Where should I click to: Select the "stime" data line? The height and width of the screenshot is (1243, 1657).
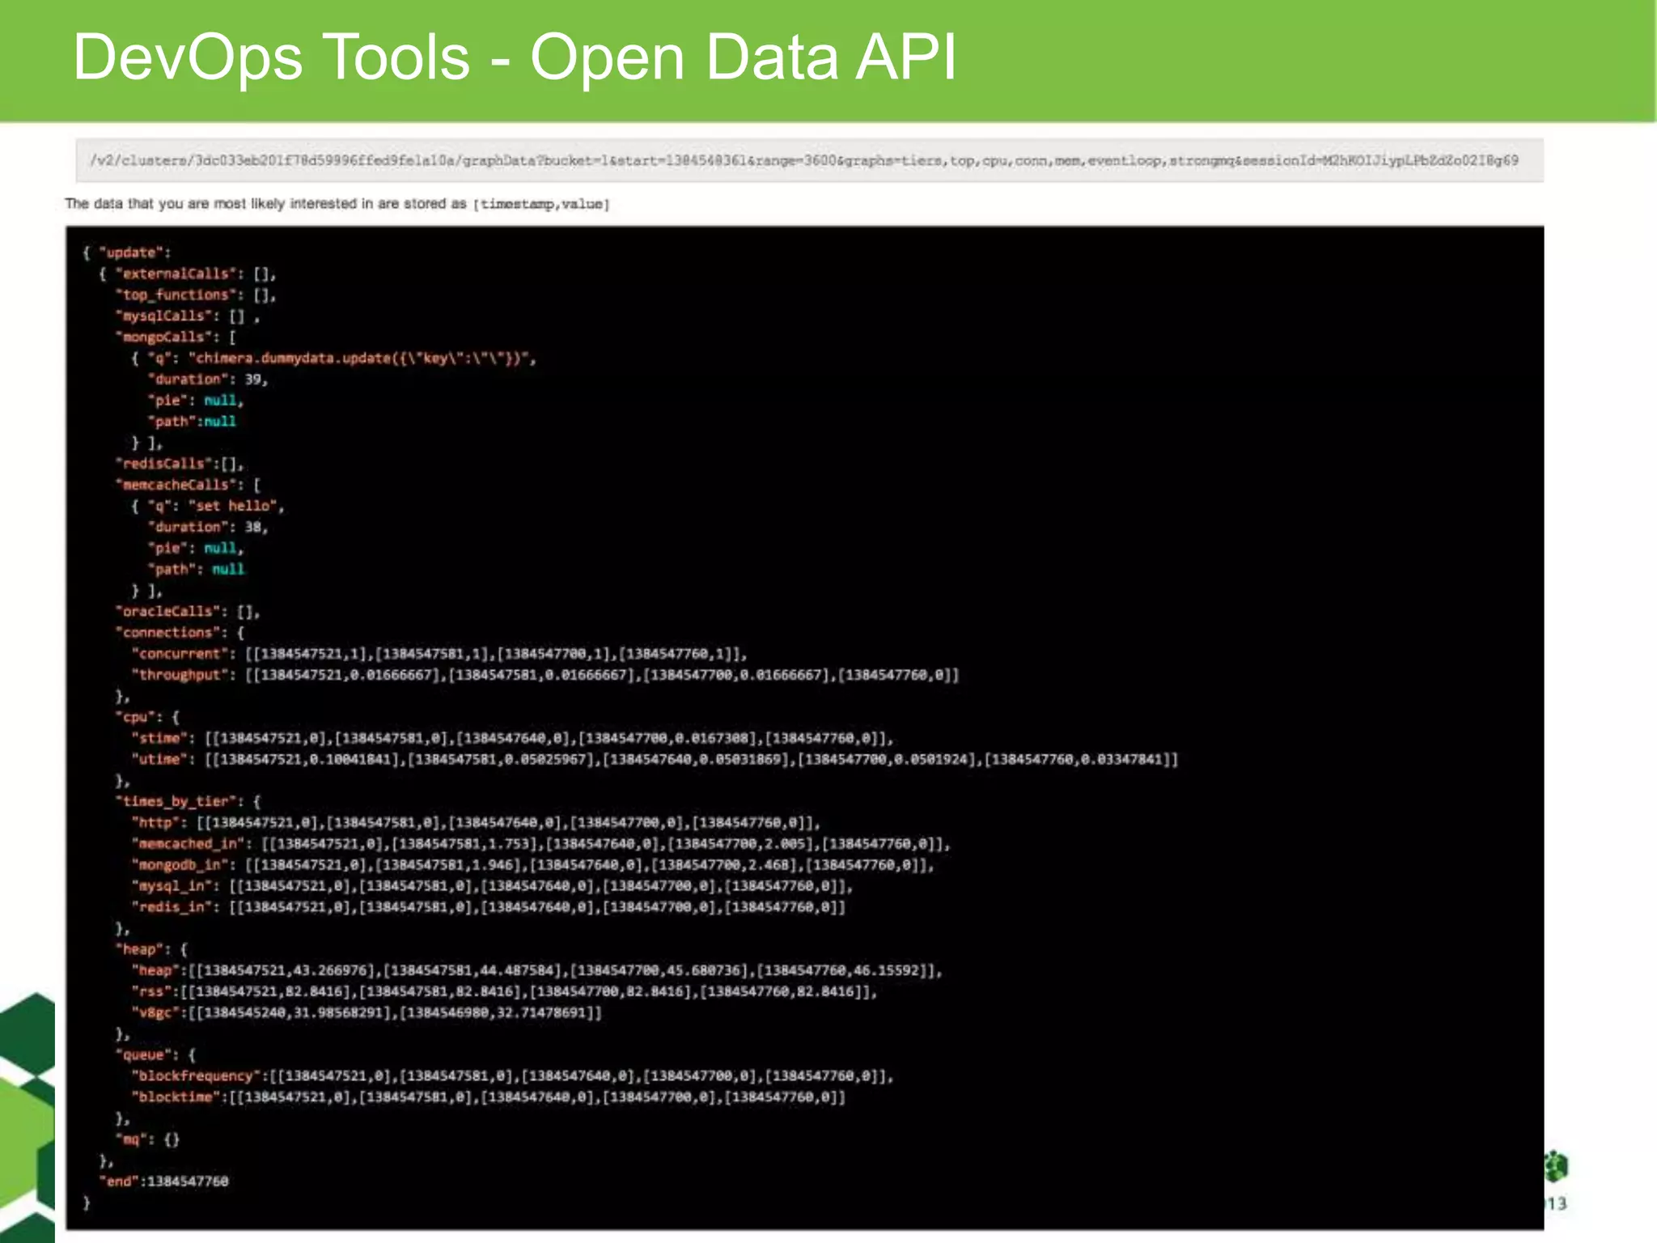(x=513, y=738)
